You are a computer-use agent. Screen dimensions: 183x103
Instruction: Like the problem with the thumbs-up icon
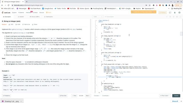(9, 24)
